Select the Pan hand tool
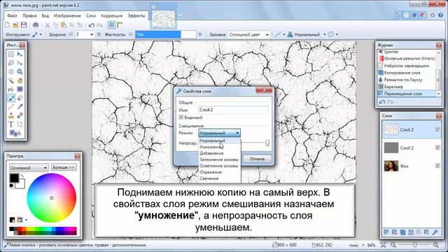This screenshot has height=252, width=448. tap(20, 80)
